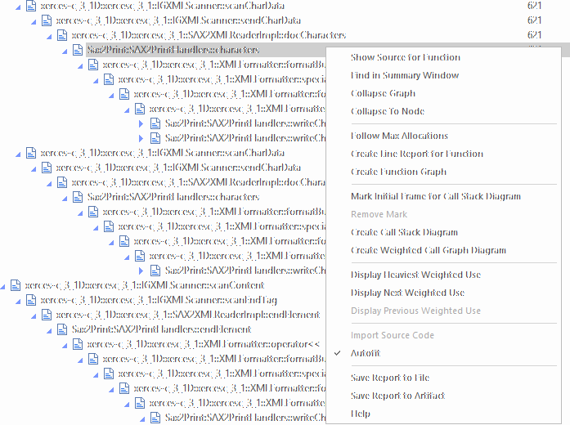Image resolution: width=570 pixels, height=425 pixels.
Task: Click the document icon of SAX2PrintHandlers::endElement
Action: [x=62, y=329]
